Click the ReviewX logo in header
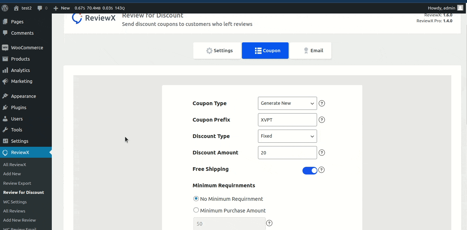The width and height of the screenshot is (467, 230). tap(94, 18)
